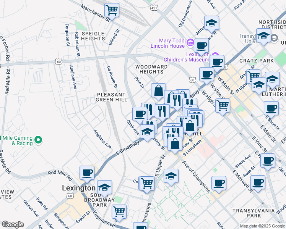Image resolution: width=286 pixels, height=229 pixels.
Task: Click the Ave of Champions street label
Action: (x=196, y=177)
